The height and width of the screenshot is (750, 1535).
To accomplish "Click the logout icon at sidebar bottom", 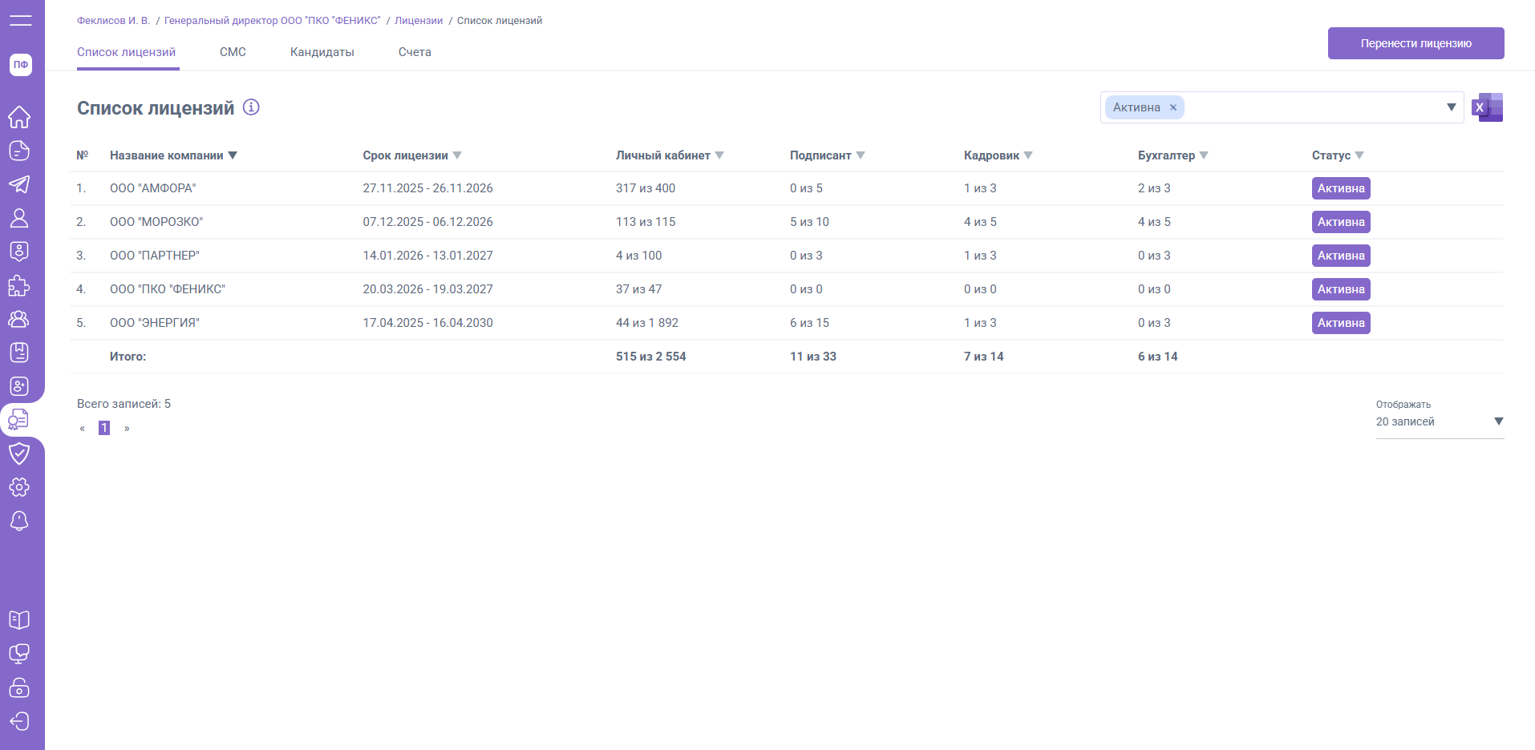I will (19, 721).
